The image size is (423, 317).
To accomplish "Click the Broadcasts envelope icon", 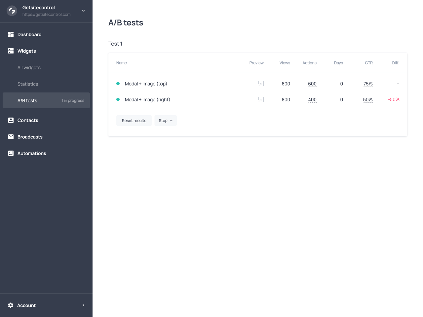I will [11, 137].
